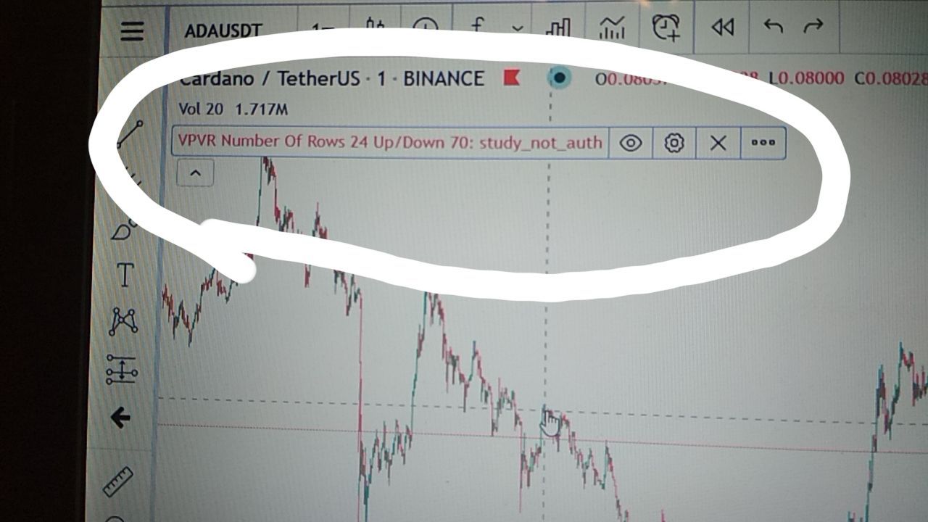The image size is (928, 522).
Task: Create alert with the alarm clock icon
Action: pos(666,28)
